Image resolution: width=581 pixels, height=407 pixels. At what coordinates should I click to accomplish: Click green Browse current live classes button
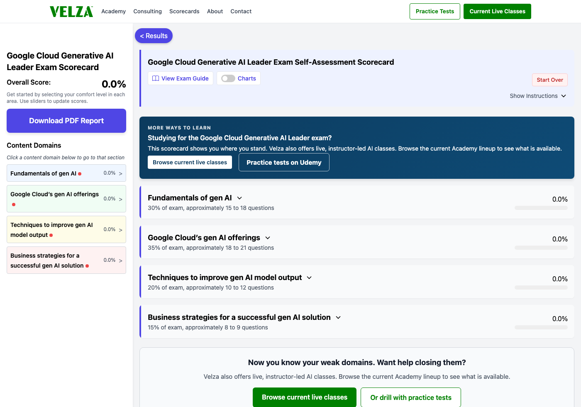coord(305,397)
